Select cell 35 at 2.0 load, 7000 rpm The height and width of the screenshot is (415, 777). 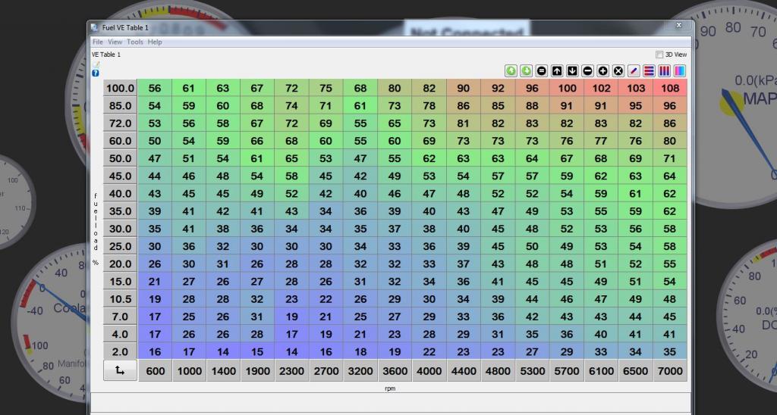670,351
